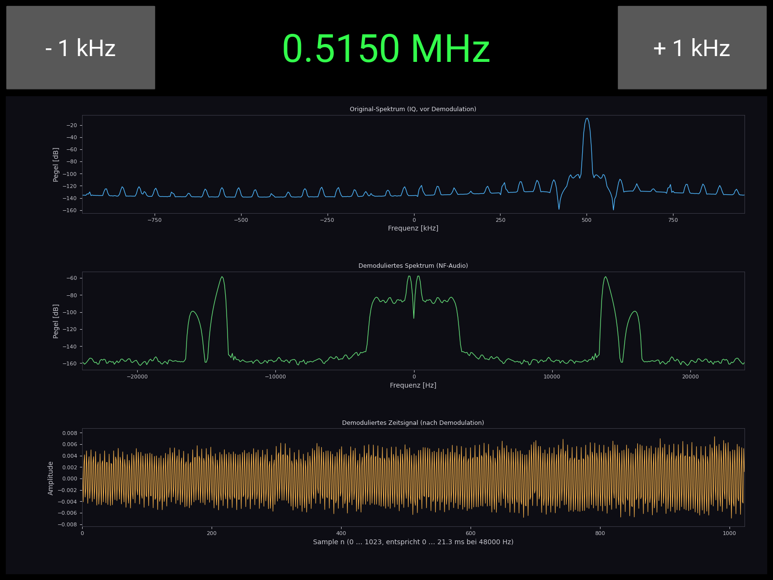Click the 'Original-Spektrum (IQ, vor Demodulation)' title

(413, 109)
